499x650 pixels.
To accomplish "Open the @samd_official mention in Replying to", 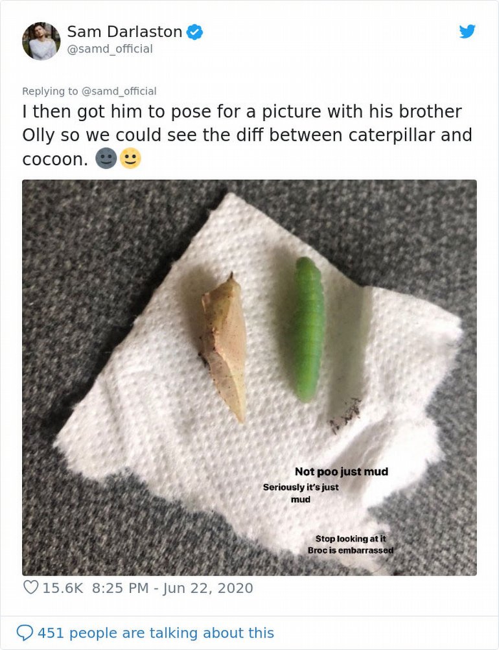I will [x=119, y=91].
